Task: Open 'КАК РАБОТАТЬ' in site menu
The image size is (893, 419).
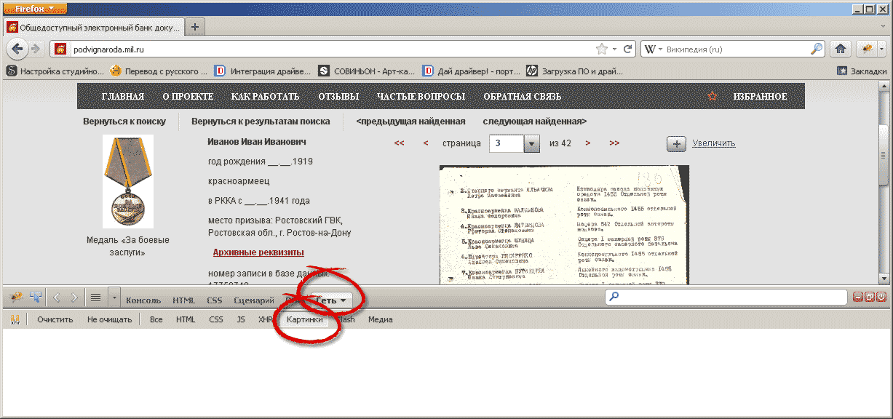Action: 265,97
